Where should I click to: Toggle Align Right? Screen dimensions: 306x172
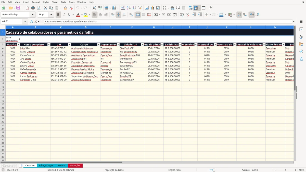point(106,15)
